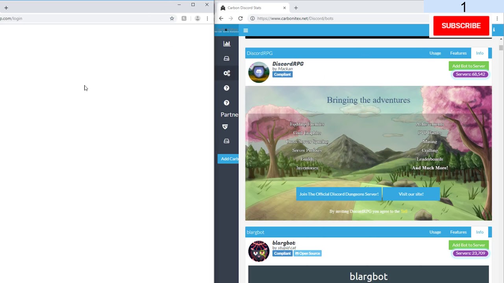Reload the Carbon Discord Stats page
Image resolution: width=504 pixels, height=283 pixels.
[x=240, y=18]
